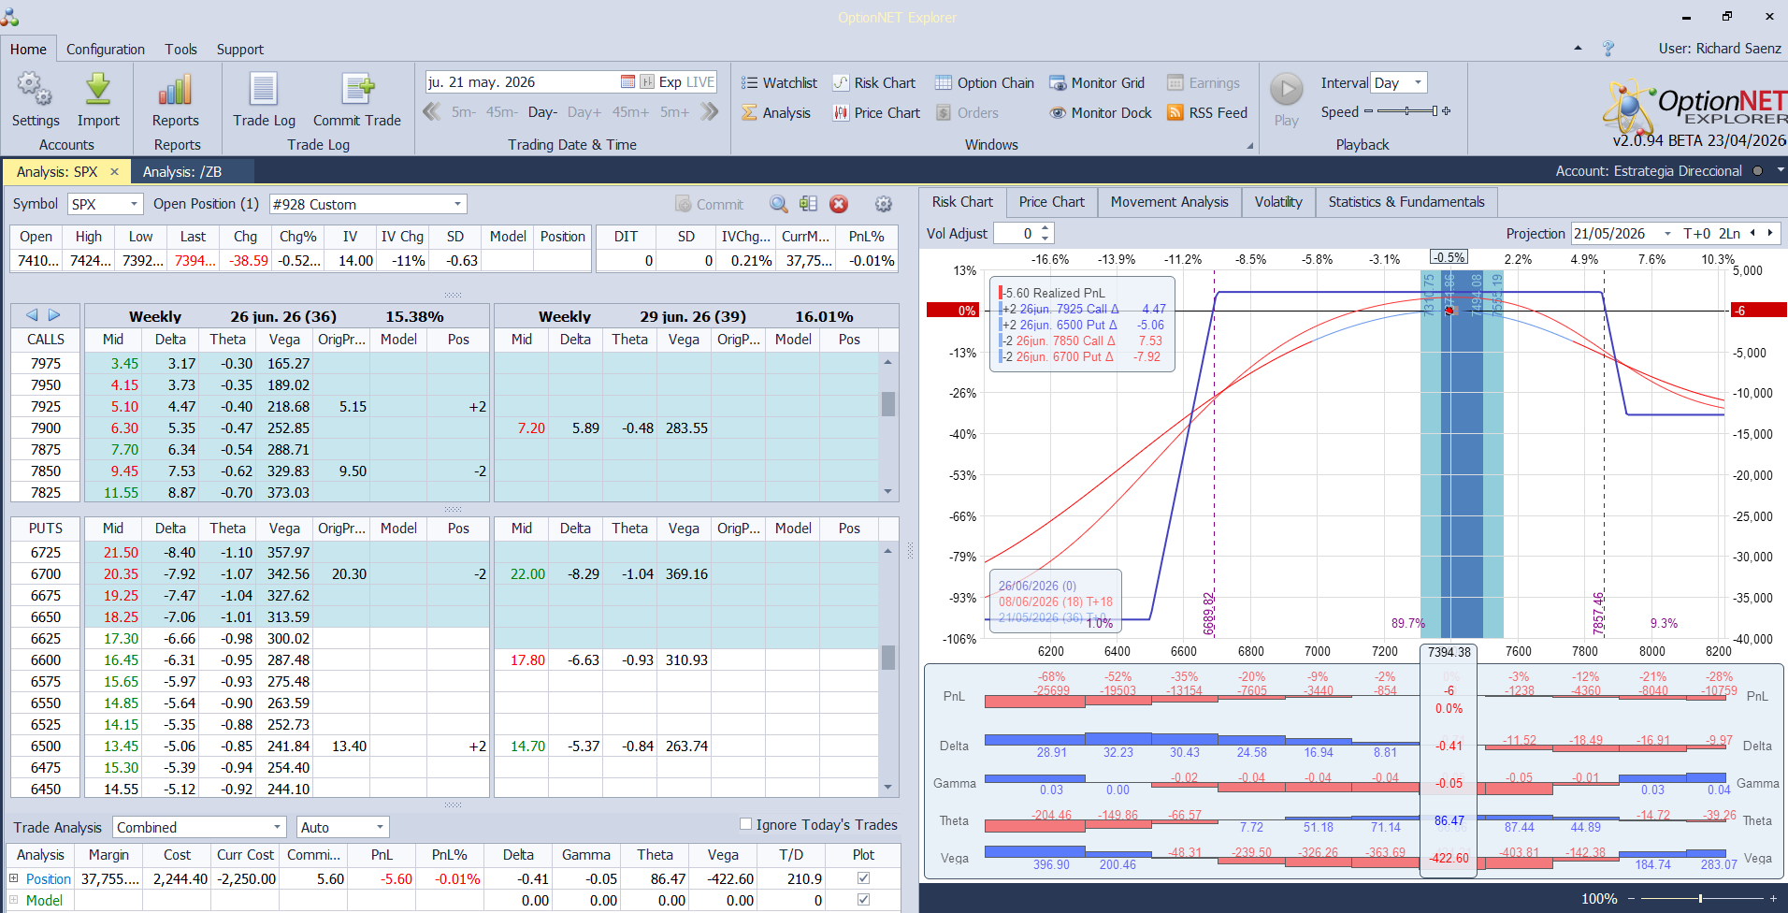Toggle the Exp button in date field
Viewport: 1788px width, 913px height.
670,82
